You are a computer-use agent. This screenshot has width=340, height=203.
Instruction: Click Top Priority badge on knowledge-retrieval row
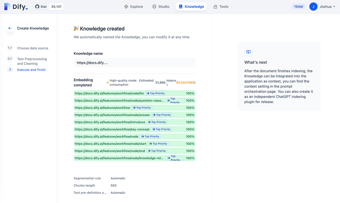175,158
